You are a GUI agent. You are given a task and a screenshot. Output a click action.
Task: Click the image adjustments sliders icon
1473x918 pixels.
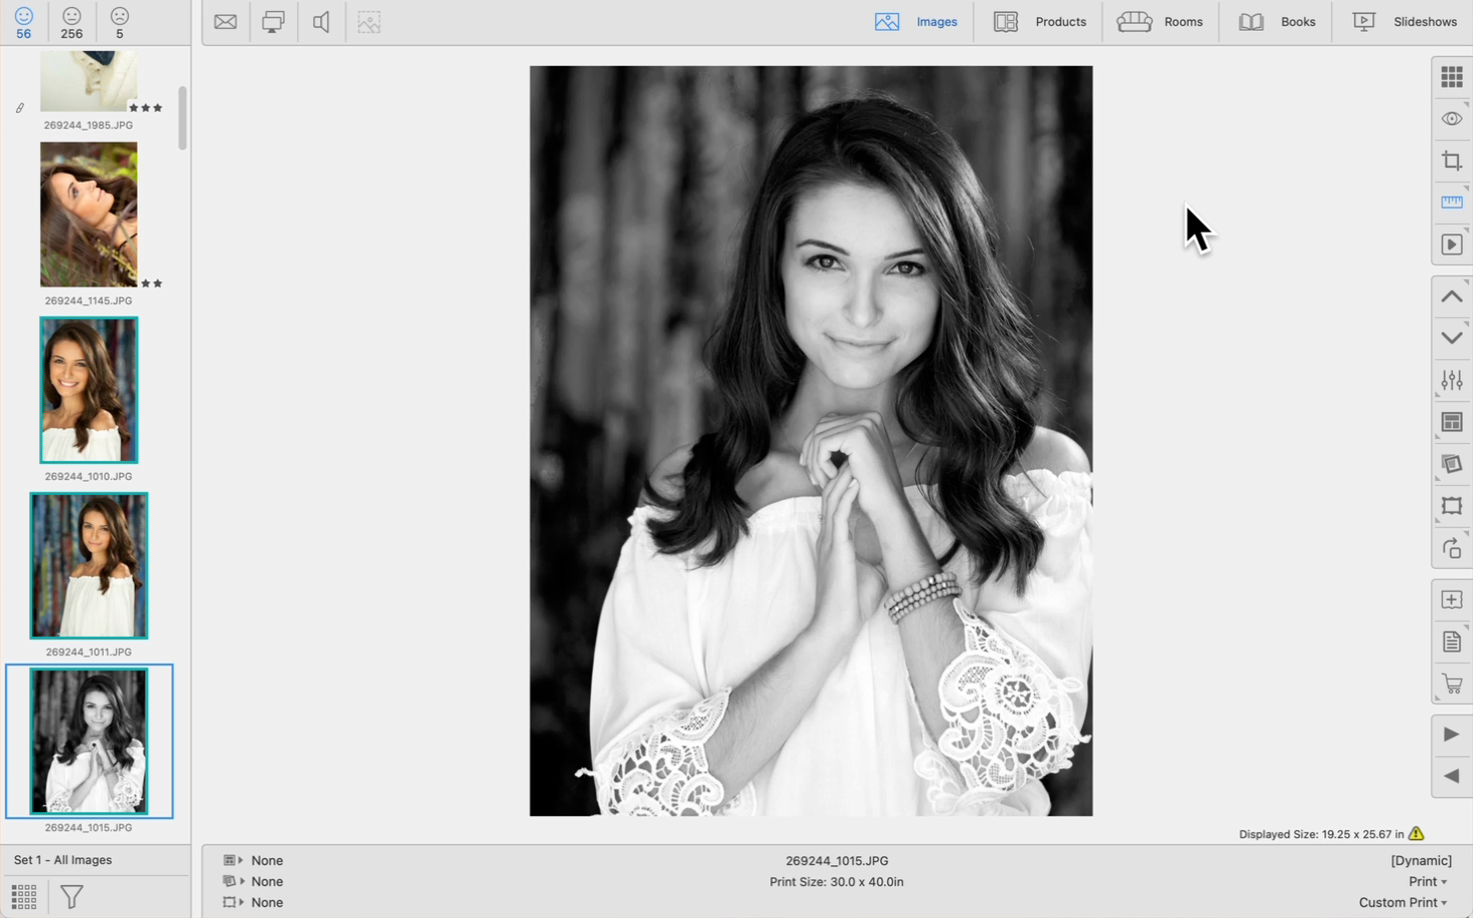tap(1451, 380)
